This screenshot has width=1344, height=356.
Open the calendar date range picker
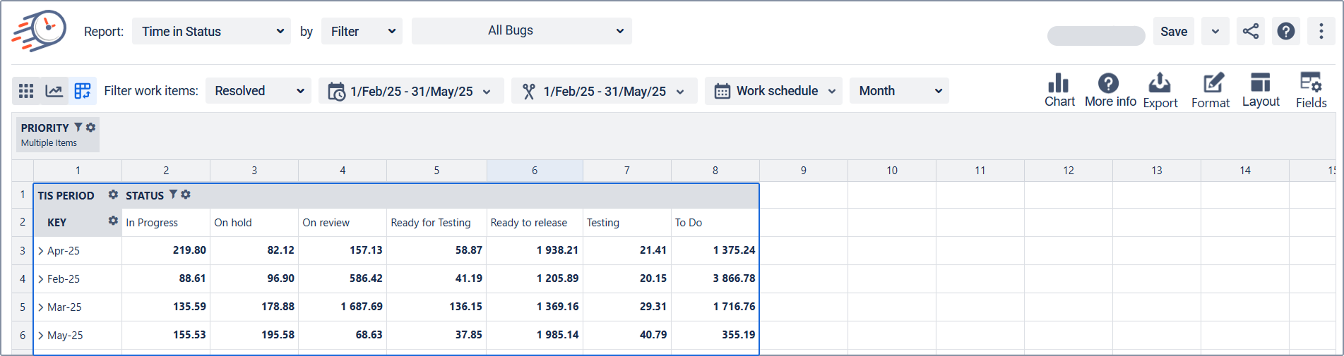click(x=411, y=91)
